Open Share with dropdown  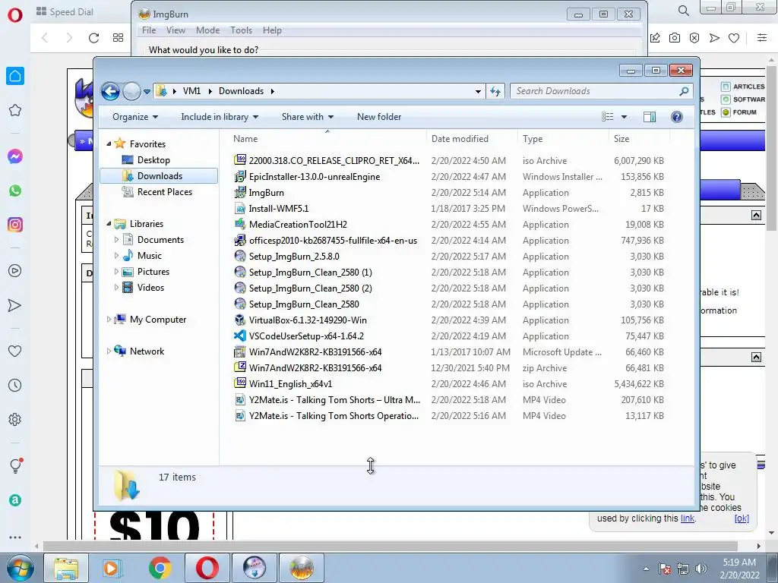tap(308, 117)
